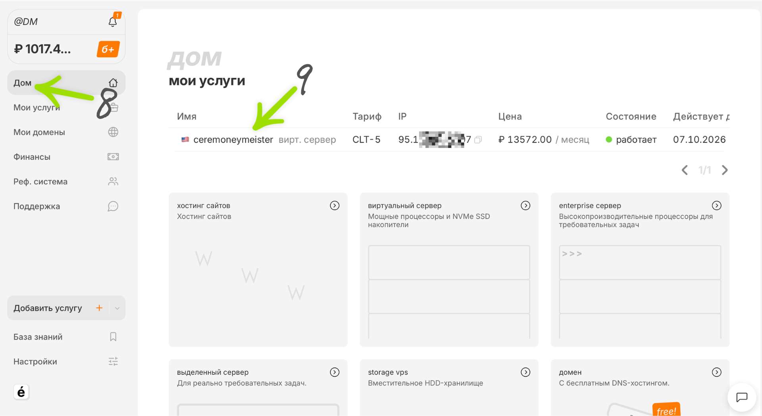Screen dimensions: 762x416
Task: Go to Мои домены section
Action: (x=66, y=132)
